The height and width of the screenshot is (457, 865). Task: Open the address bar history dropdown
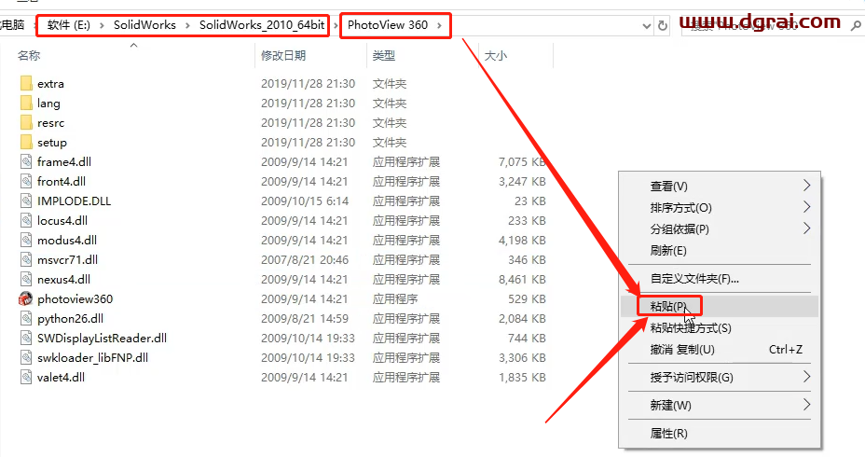click(647, 26)
